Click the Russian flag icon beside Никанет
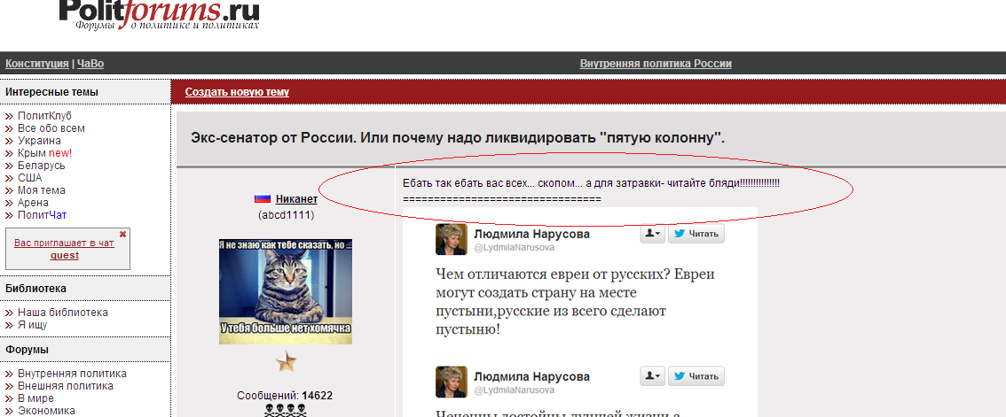The image size is (1006, 417). point(263,199)
